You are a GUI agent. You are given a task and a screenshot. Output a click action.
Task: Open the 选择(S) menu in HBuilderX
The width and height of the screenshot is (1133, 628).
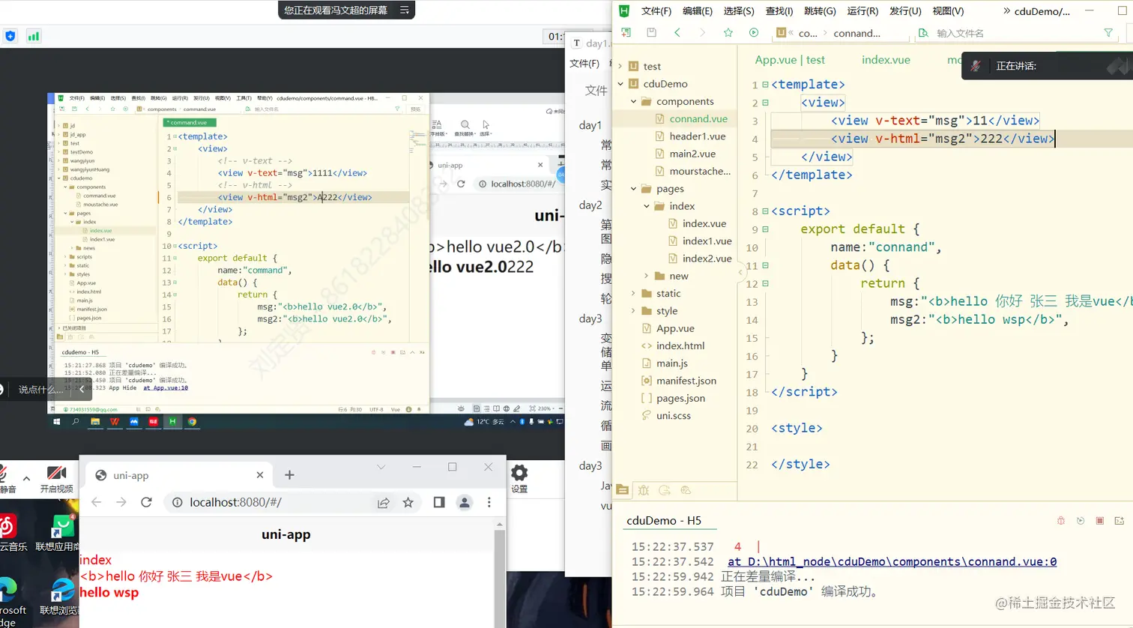coord(739,10)
